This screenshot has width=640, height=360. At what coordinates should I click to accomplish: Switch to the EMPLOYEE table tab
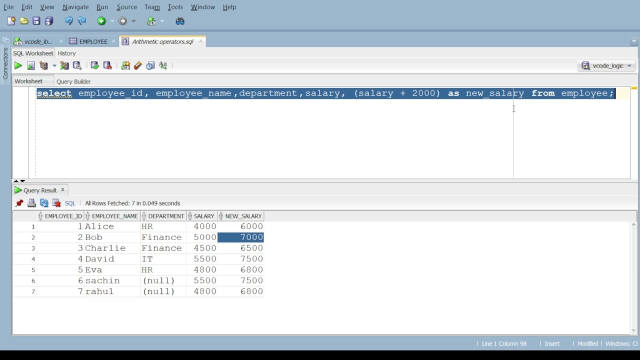pyautogui.click(x=92, y=41)
